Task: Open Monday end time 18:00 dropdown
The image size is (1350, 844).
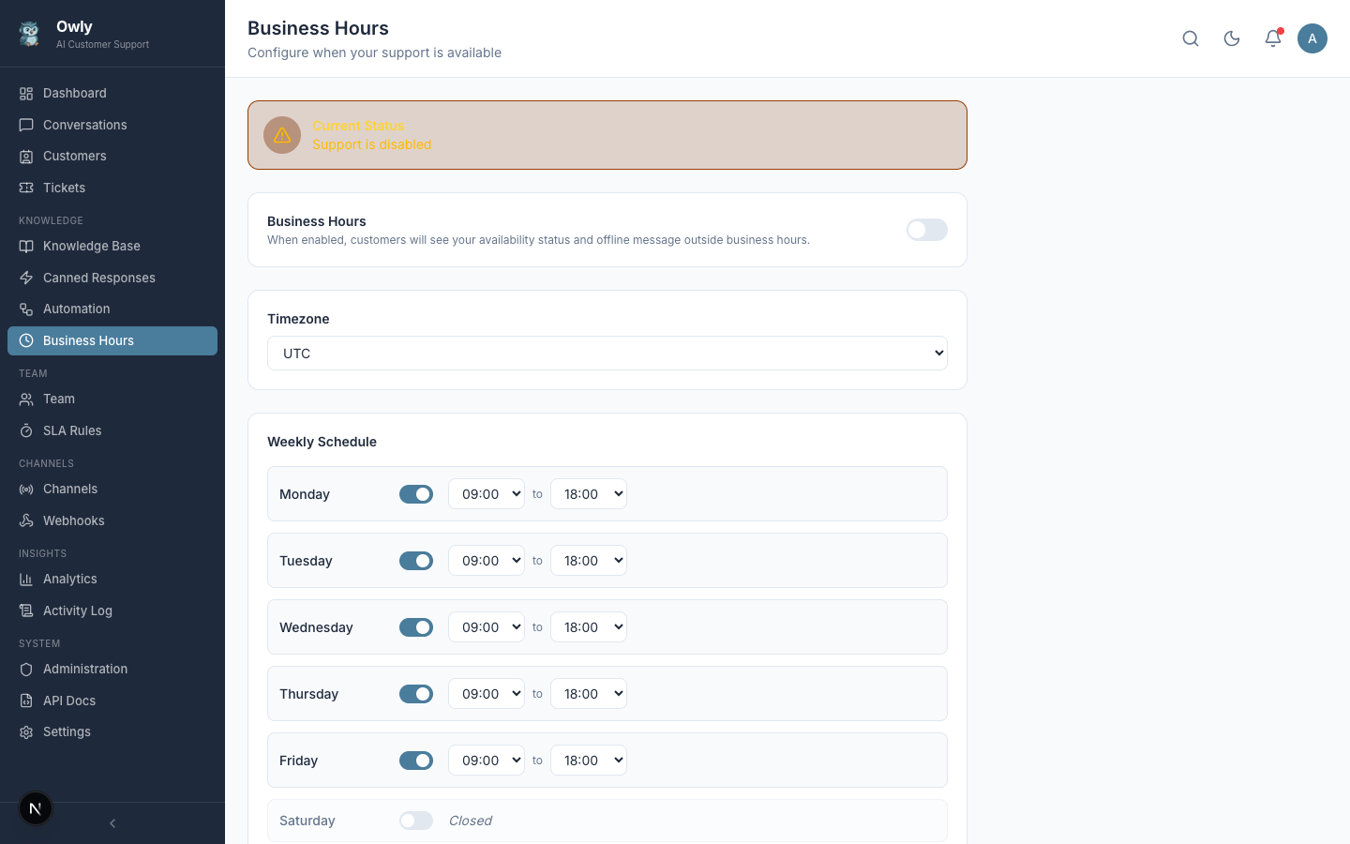Action: pos(589,494)
